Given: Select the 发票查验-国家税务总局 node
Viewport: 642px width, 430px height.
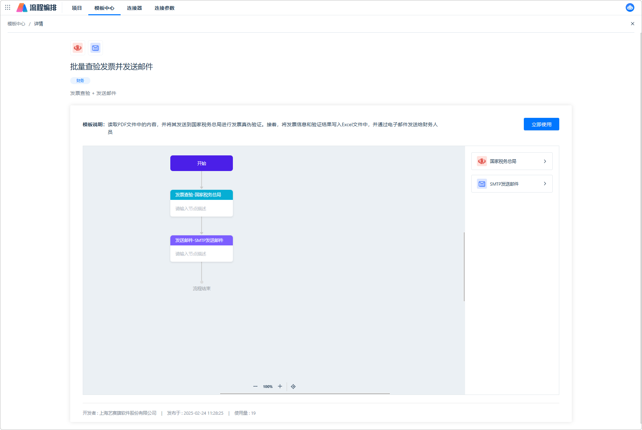Looking at the screenshot, I should 202,195.
